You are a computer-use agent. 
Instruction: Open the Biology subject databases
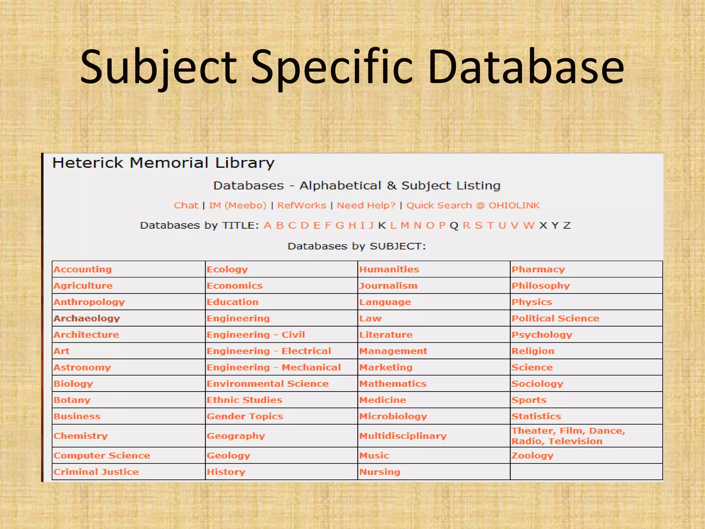pyautogui.click(x=73, y=384)
